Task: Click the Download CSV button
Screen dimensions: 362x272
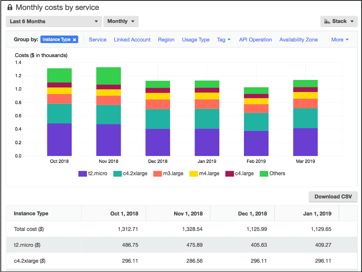Action: pyautogui.click(x=333, y=196)
